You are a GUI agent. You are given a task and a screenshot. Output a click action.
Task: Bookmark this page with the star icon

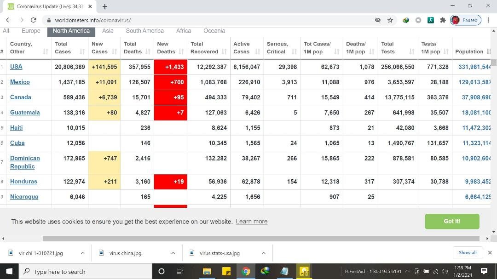pos(390,20)
